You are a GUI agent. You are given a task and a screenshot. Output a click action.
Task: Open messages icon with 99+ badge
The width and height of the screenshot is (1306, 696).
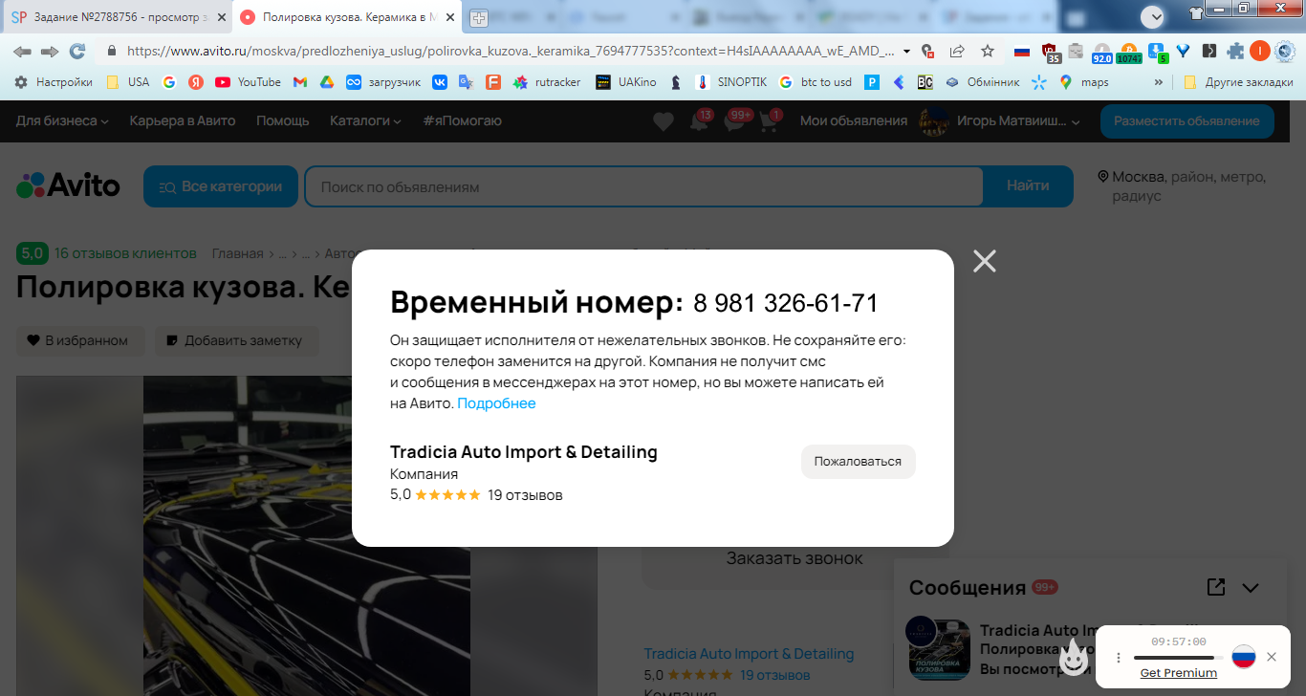tap(735, 121)
